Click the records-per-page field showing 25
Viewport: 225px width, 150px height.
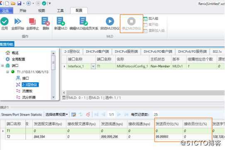[156, 115]
